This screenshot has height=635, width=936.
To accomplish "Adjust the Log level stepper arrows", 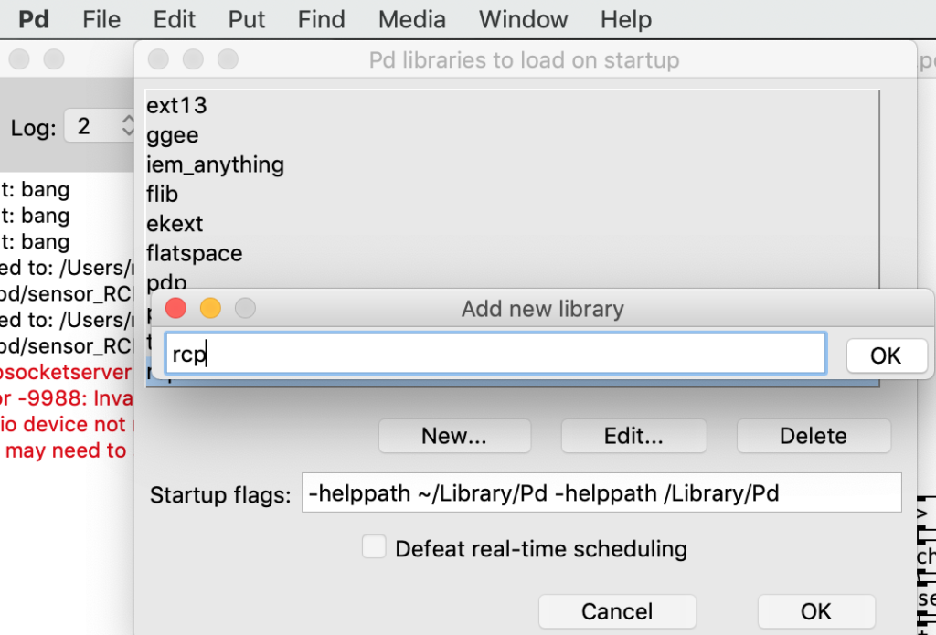I will [x=128, y=125].
